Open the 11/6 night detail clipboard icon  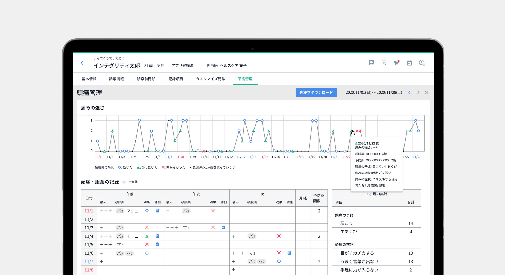289,253
